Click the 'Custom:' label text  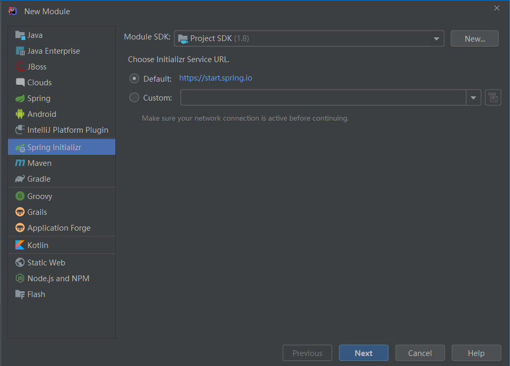(x=158, y=98)
